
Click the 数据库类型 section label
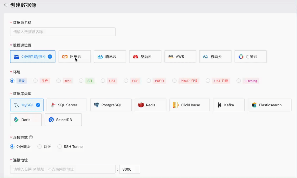[x=22, y=94]
